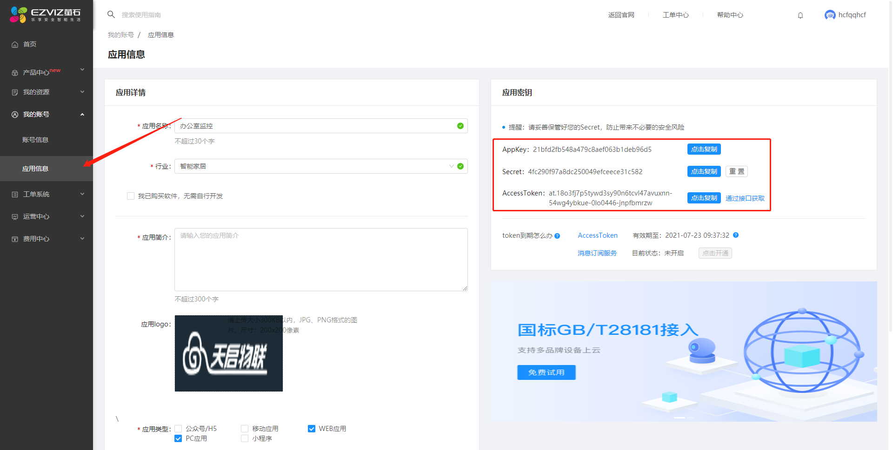Copy the AppKey with 点击复制
This screenshot has width=893, height=450.
tap(704, 149)
